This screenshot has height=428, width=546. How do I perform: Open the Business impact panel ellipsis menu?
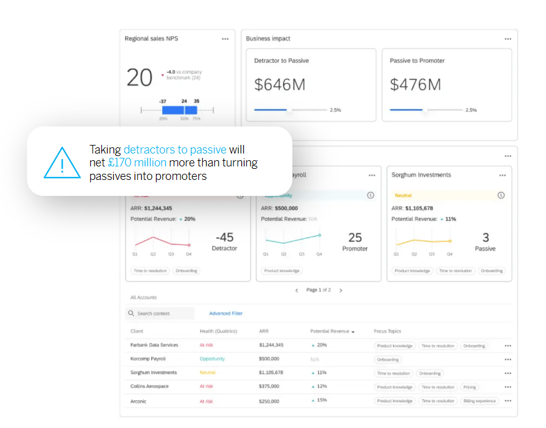[508, 38]
